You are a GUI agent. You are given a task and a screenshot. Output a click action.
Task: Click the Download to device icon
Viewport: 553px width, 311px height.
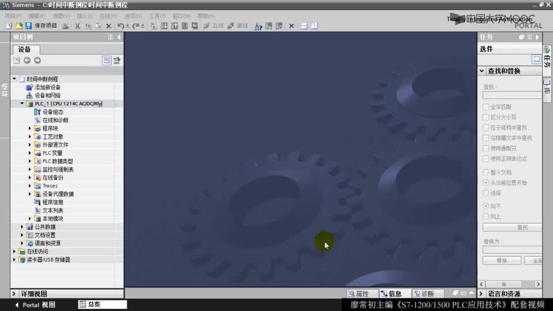pos(164,26)
